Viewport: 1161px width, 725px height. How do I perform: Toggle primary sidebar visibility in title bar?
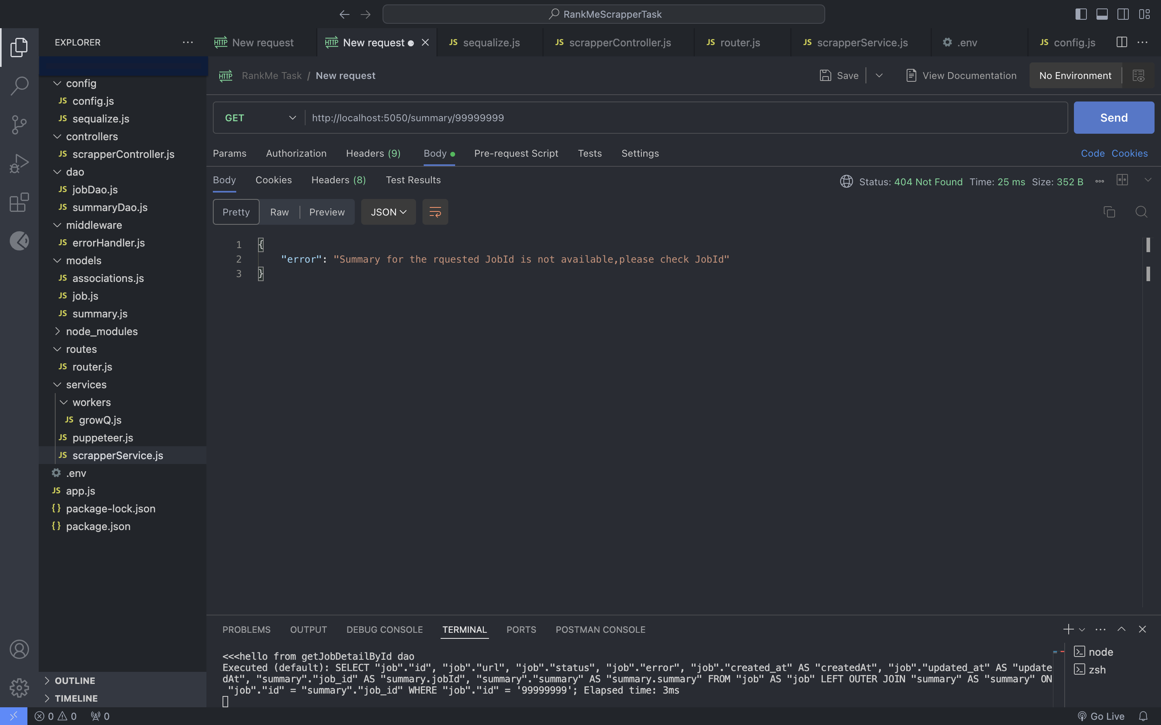[1081, 14]
